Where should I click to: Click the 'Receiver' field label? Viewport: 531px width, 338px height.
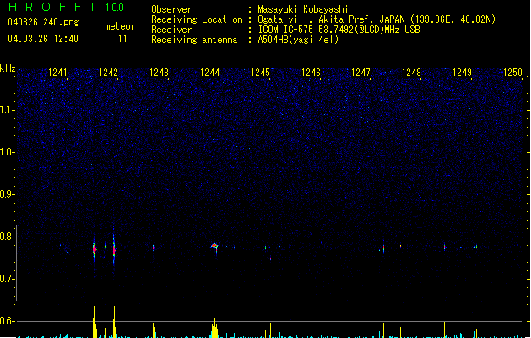click(171, 30)
